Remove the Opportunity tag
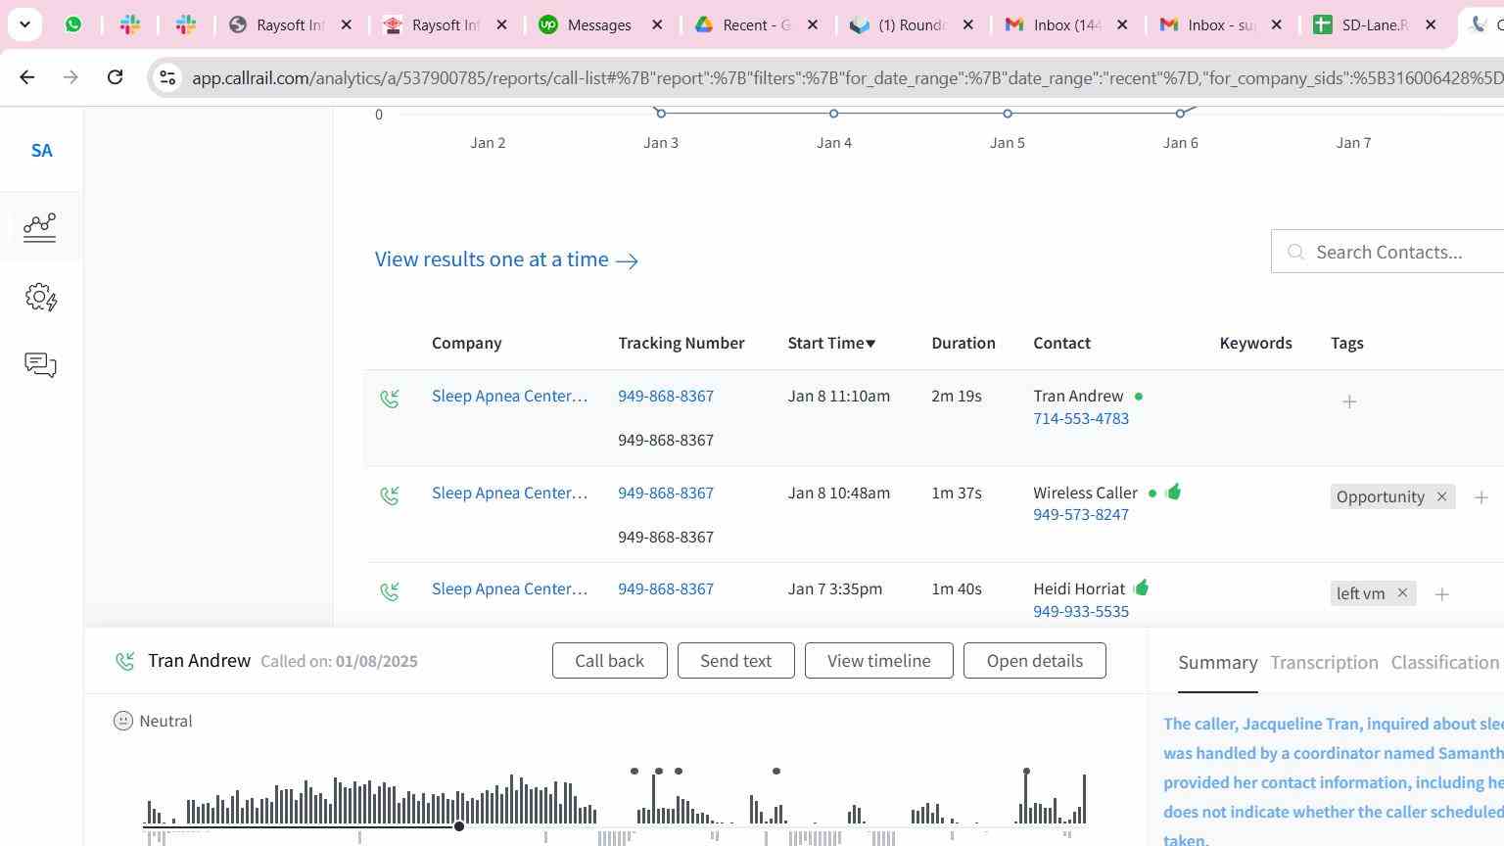This screenshot has height=846, width=1504. pos(1441,496)
